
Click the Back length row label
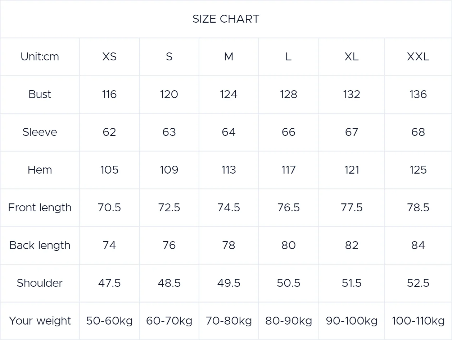(x=40, y=245)
